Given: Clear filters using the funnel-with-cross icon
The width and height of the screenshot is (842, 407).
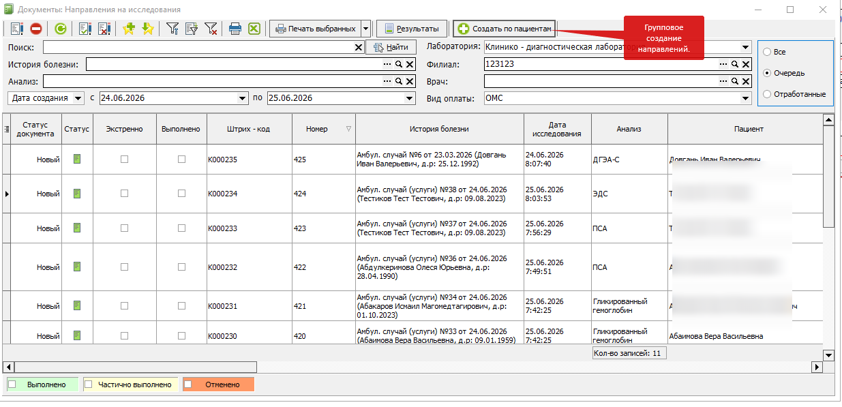Looking at the screenshot, I should 211,29.
